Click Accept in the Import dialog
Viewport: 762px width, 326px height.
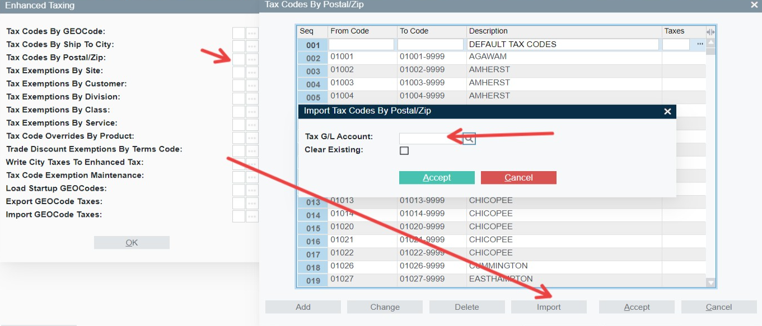(437, 177)
